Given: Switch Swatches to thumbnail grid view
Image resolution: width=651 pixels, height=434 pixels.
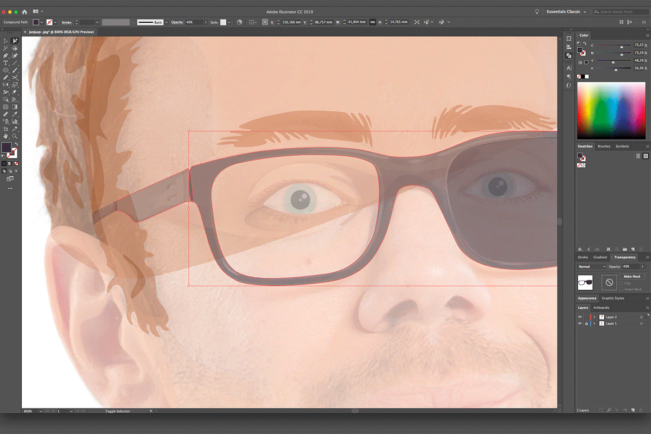Looking at the screenshot, I should [x=646, y=156].
